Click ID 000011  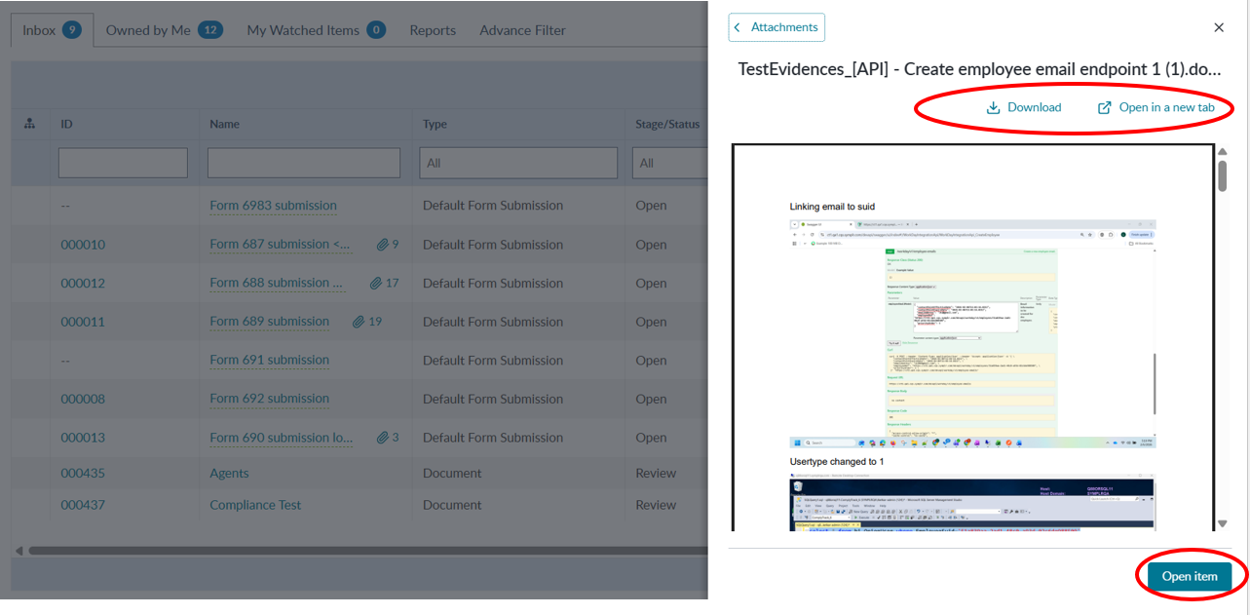pyautogui.click(x=83, y=322)
